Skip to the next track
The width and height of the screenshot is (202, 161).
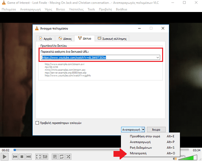(29, 156)
